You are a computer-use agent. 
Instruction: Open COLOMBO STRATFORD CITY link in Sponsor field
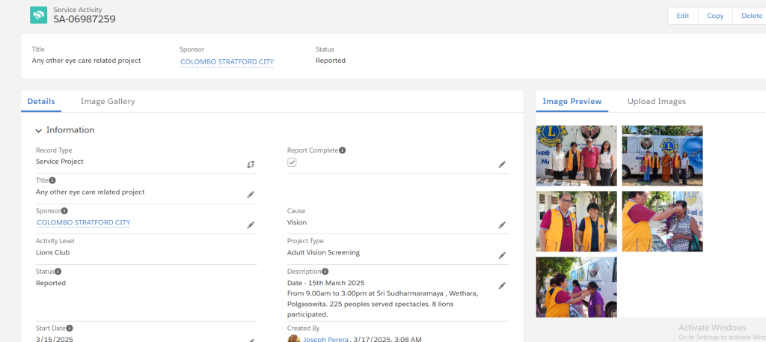[84, 222]
